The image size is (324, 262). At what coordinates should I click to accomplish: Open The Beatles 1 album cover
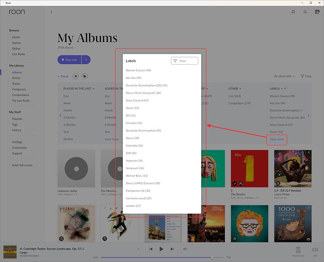click(249, 169)
